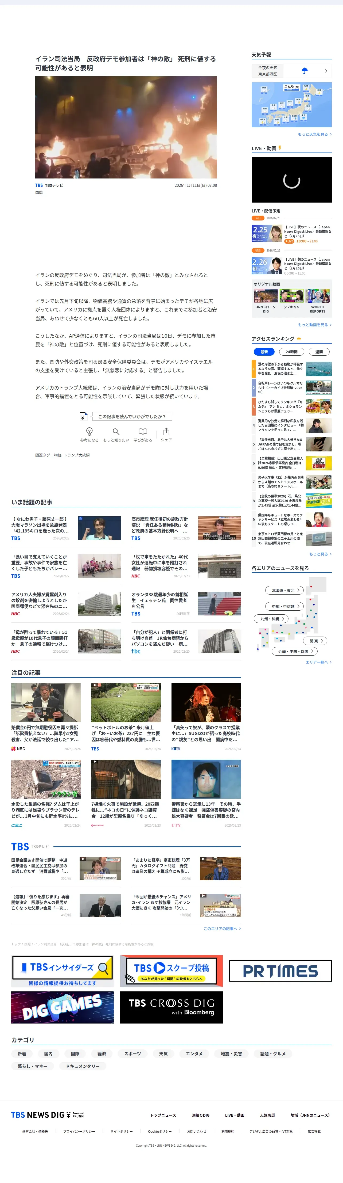343x1183 pixels.
Task: Click the LIVE video player area
Action: tap(292, 180)
